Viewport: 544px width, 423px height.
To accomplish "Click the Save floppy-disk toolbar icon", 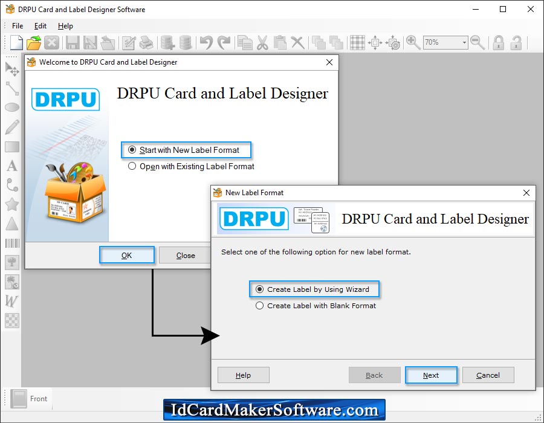I will coord(73,43).
